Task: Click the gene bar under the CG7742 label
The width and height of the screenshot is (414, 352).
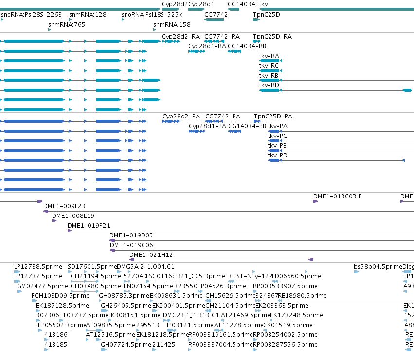Action: (214, 20)
